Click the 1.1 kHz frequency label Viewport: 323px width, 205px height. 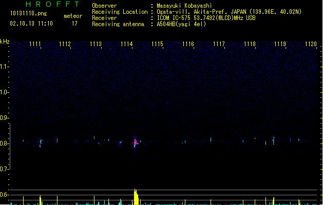click(4, 67)
